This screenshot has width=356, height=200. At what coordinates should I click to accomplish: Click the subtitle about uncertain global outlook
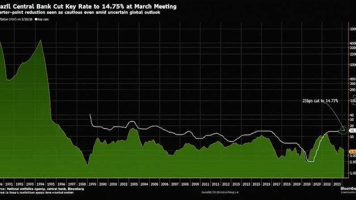[86, 13]
